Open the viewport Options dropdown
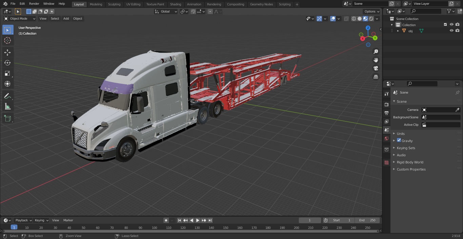The height and width of the screenshot is (239, 463). 372,12
